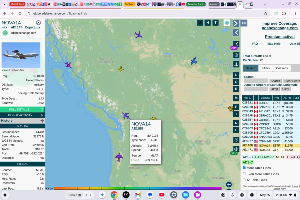Image resolution: width=300 pixels, height=200 pixels.
Task: Select the blue aircraft in Alberta
Action: [x=194, y=61]
